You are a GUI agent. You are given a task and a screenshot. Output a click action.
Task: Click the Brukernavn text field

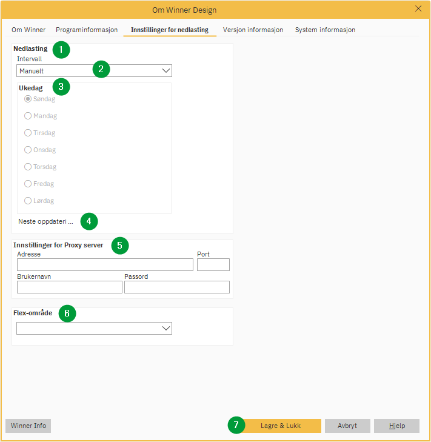[x=70, y=287]
